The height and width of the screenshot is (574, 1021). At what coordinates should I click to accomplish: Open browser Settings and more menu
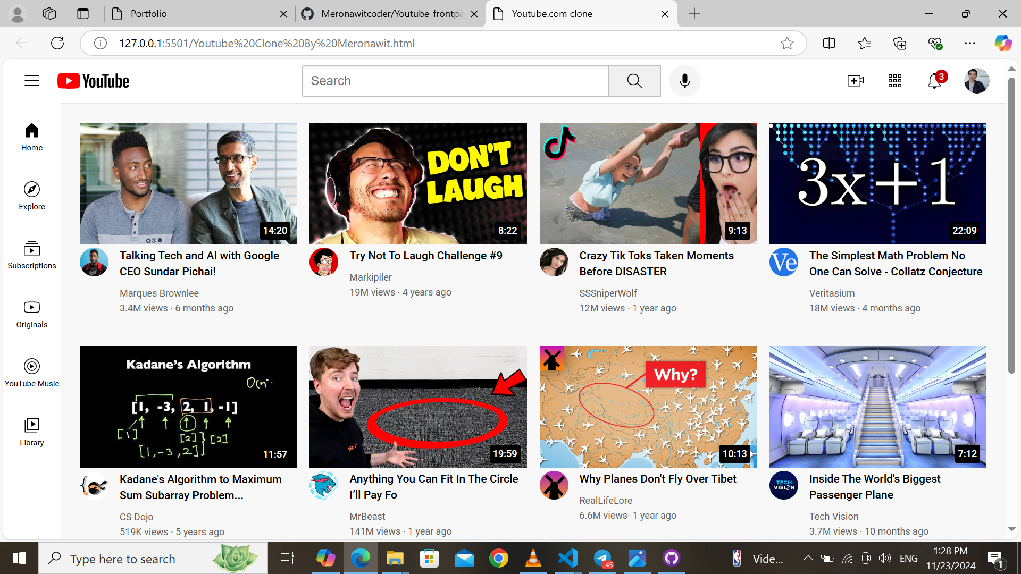tap(970, 43)
